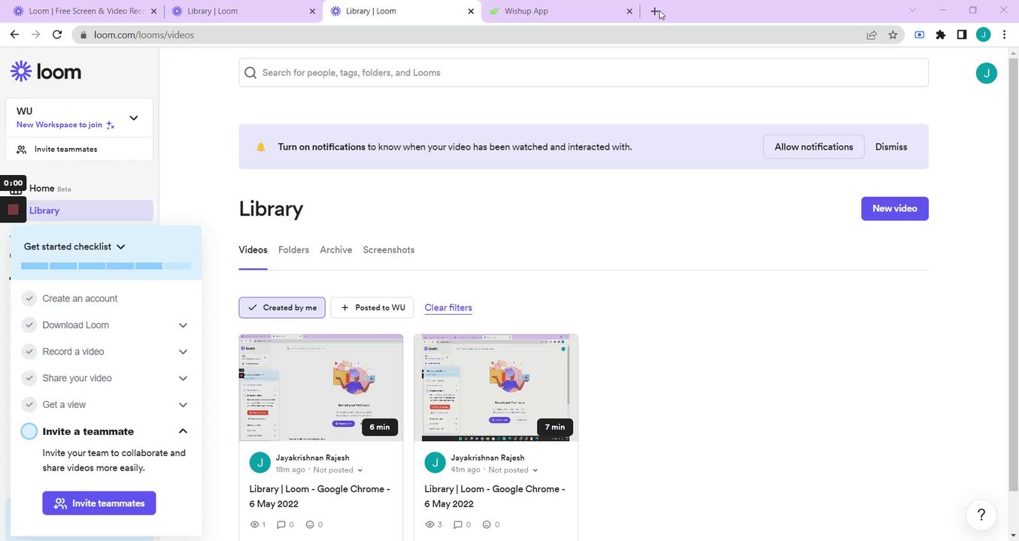Click the comments icon on 18m ago video
The width and height of the screenshot is (1019, 541).
click(x=281, y=524)
